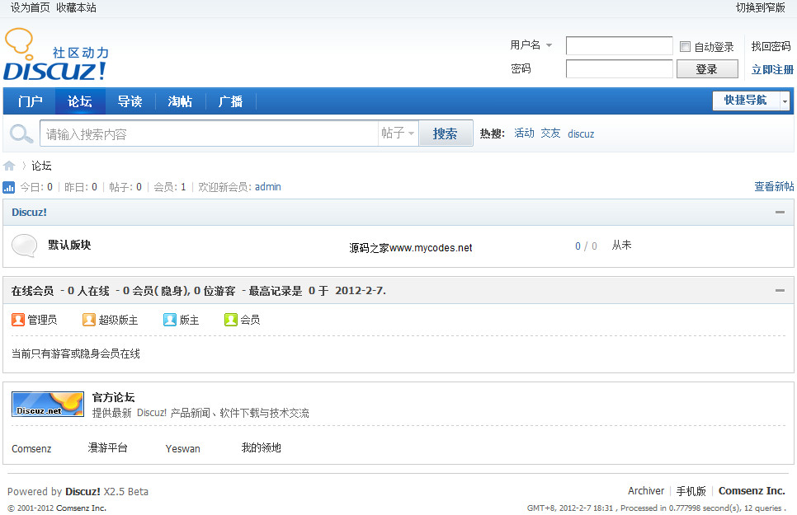Open the 帖子 search type dropdown

pyautogui.click(x=398, y=133)
